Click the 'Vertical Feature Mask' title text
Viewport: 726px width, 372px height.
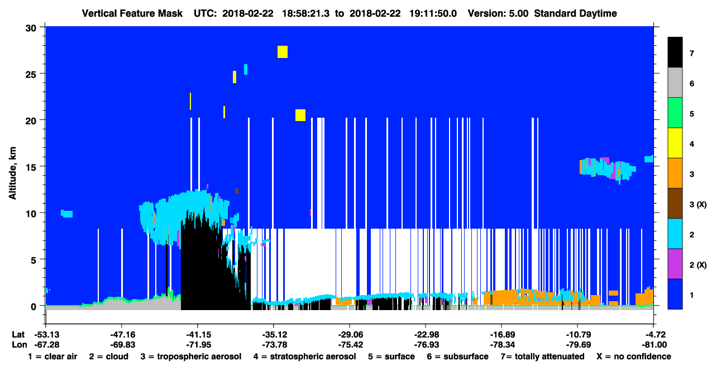(x=132, y=13)
